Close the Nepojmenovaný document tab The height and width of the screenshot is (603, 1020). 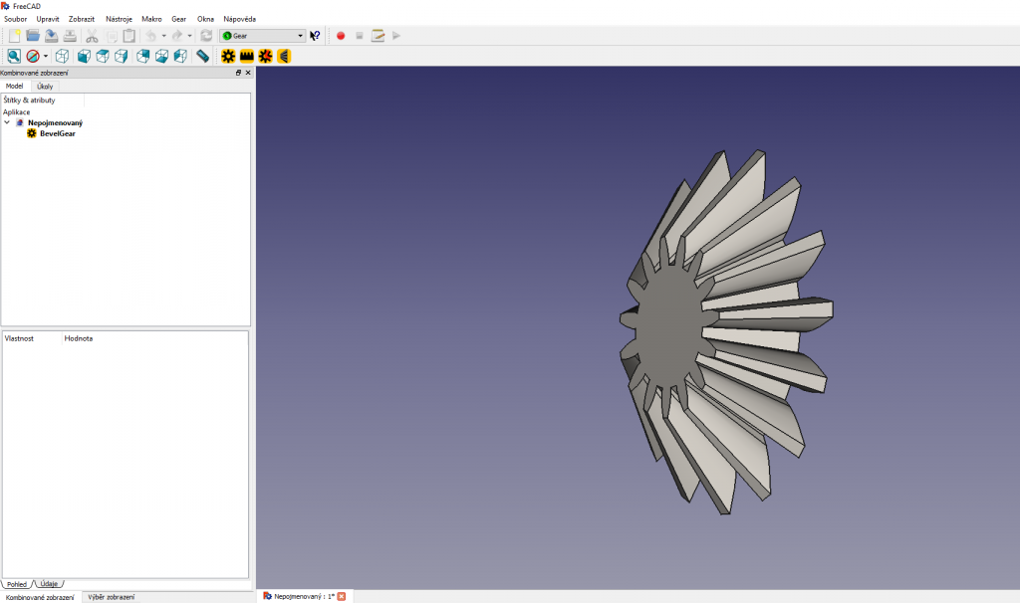342,596
